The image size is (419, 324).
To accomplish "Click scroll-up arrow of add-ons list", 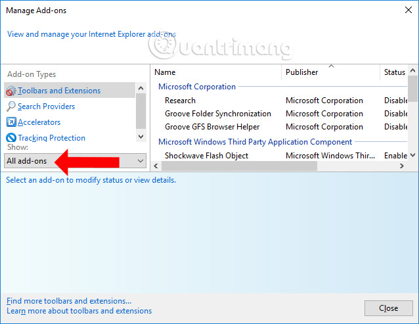I will [x=413, y=70].
